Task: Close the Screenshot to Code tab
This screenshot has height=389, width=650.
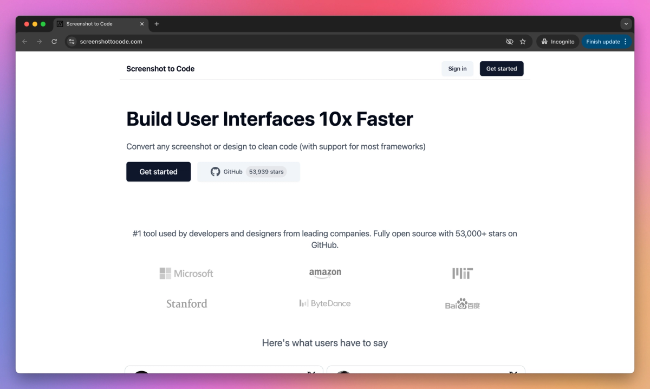Action: 142,24
